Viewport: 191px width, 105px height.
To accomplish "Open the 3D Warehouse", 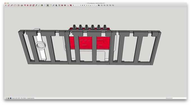I will pyautogui.click(x=62, y=5).
